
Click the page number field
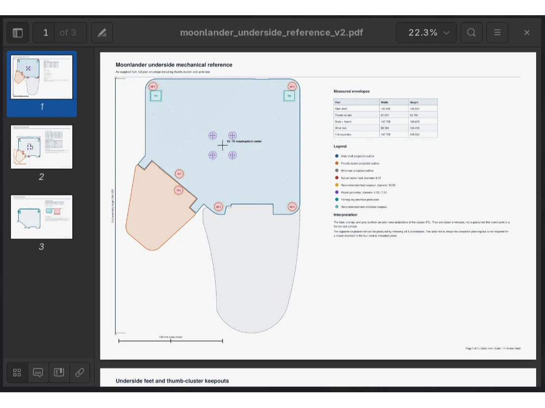[44, 32]
